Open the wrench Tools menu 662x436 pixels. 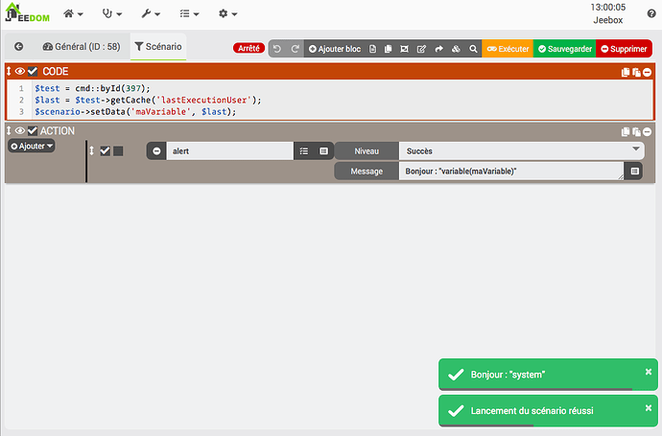(x=151, y=14)
